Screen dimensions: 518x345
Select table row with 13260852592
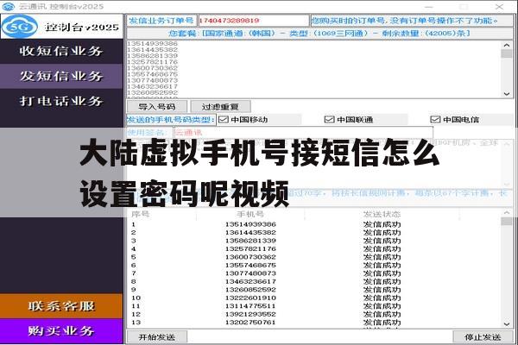click(x=314, y=290)
